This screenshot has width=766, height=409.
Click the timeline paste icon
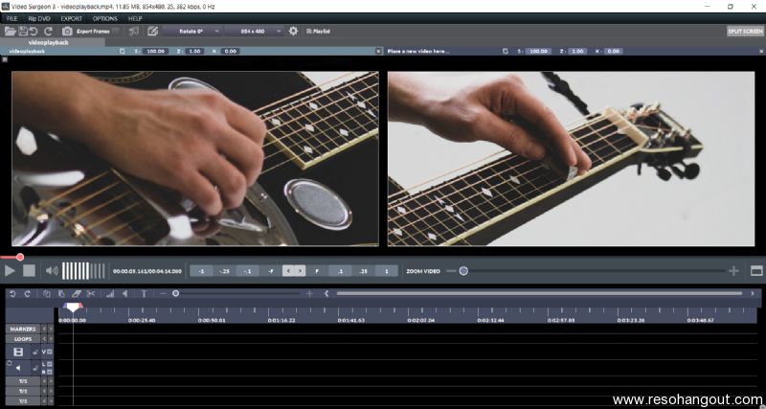[x=61, y=294]
